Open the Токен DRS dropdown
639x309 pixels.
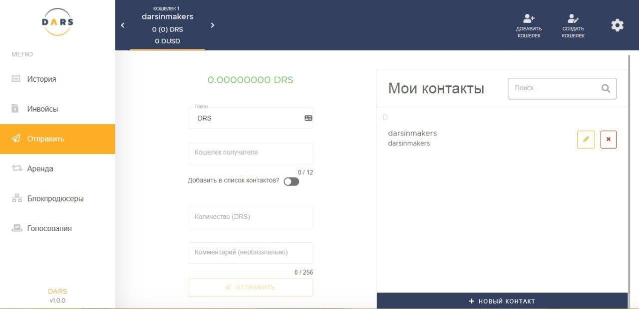click(250, 118)
